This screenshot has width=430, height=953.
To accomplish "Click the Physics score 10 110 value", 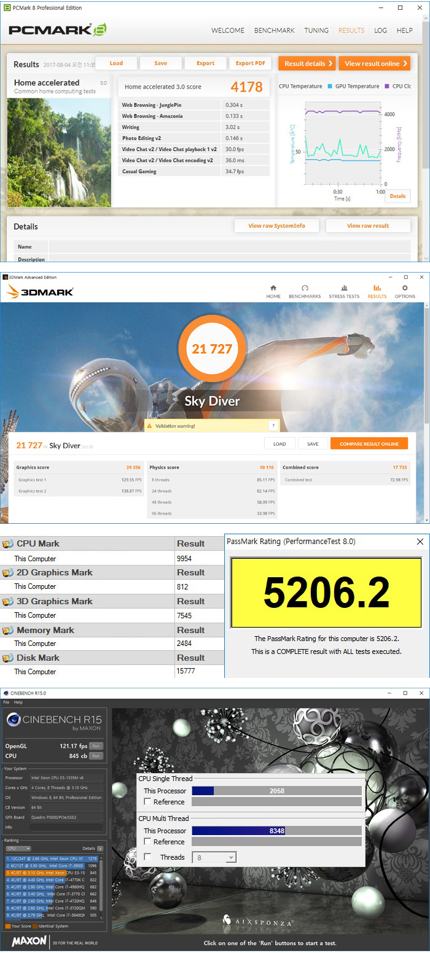I will pyautogui.click(x=267, y=467).
